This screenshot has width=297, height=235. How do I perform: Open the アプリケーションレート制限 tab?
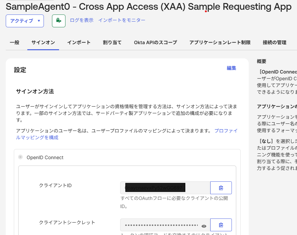click(x=220, y=42)
